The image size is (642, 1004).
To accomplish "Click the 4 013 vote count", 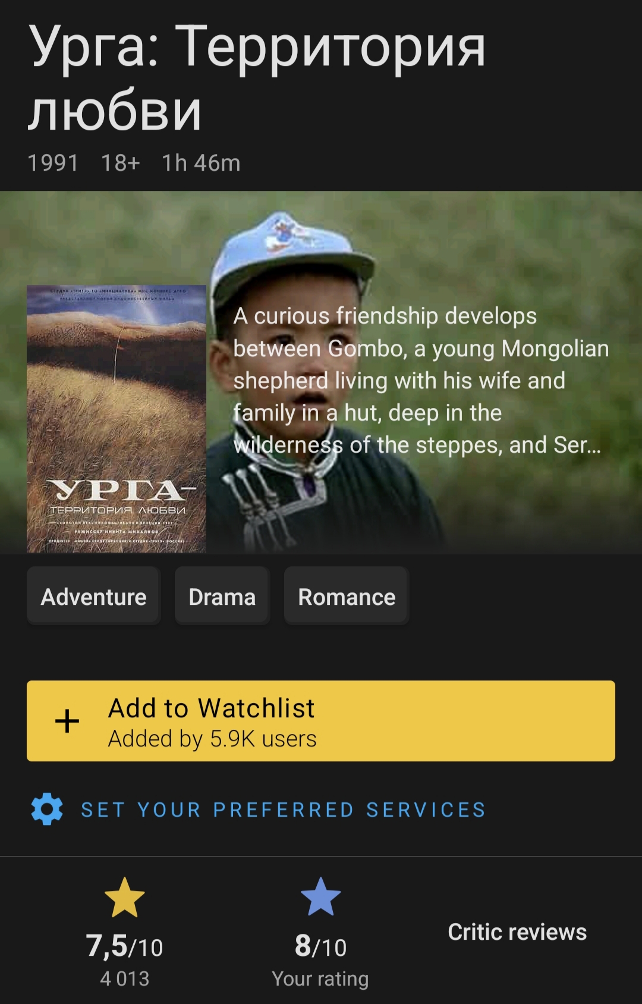I will coord(125,978).
